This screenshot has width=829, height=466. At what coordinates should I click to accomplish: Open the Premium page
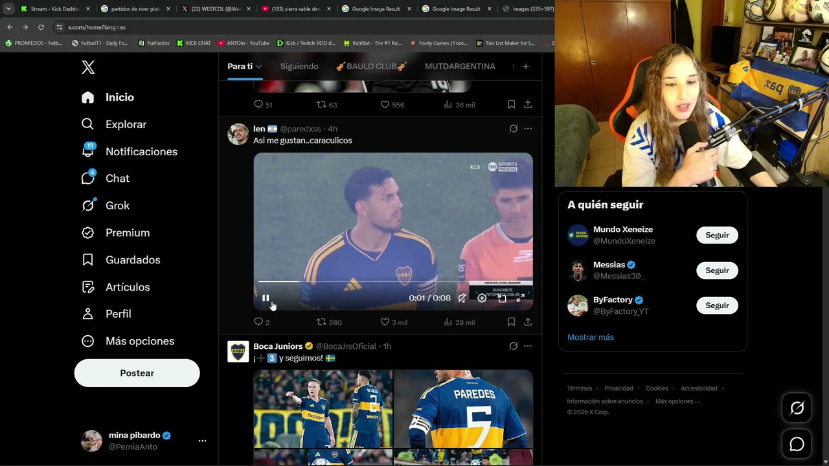coord(115,232)
